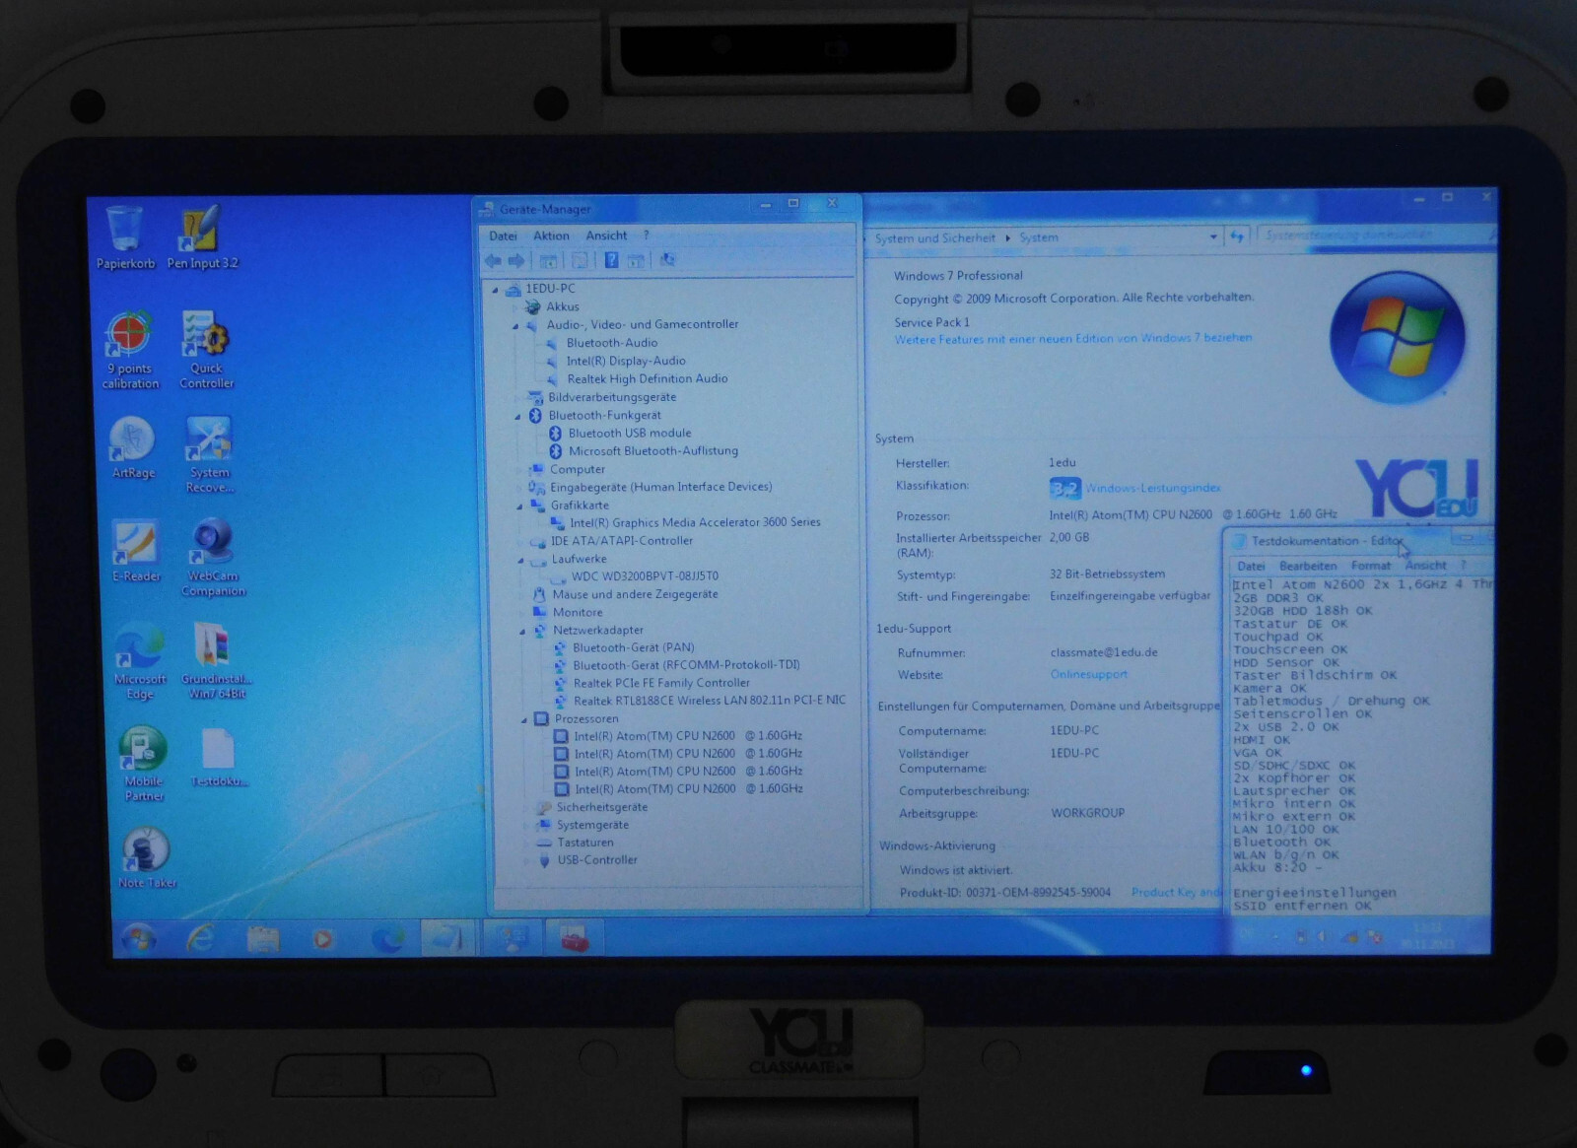This screenshot has height=1148, width=1577.
Task: Open Datei menu in Testdokumentation Editor
Action: 1251,566
